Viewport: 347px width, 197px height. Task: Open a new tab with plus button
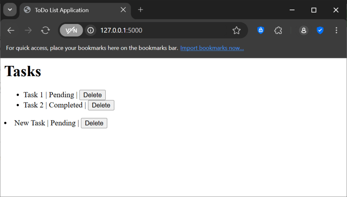[141, 10]
